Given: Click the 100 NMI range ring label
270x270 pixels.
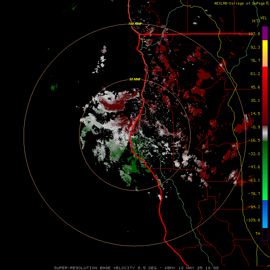Looking at the screenshot, I should click(x=135, y=24).
